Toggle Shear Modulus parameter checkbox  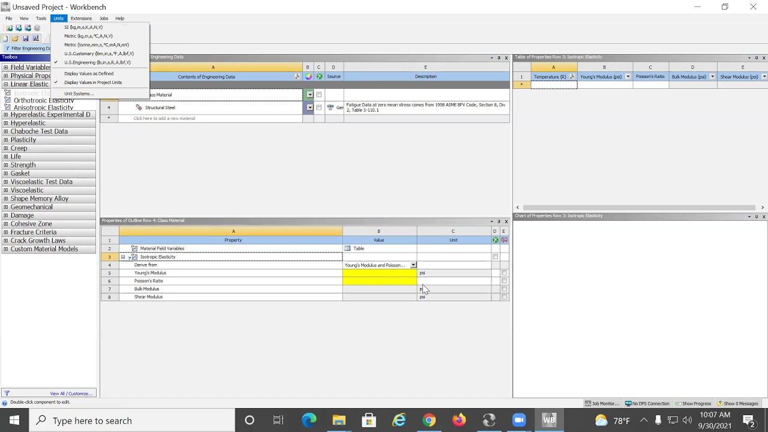tap(504, 297)
